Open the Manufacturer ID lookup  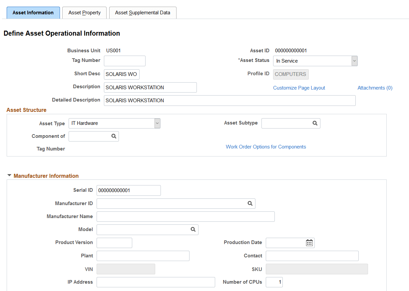(250, 203)
